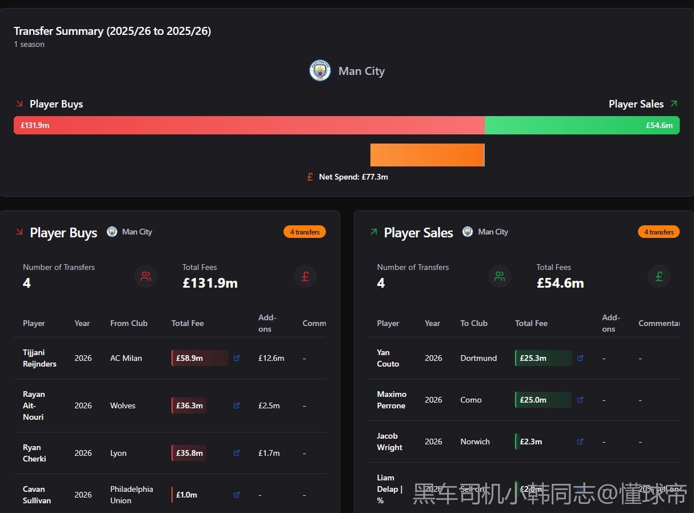
Task: Click the To Club column header
Action: pyautogui.click(x=474, y=323)
